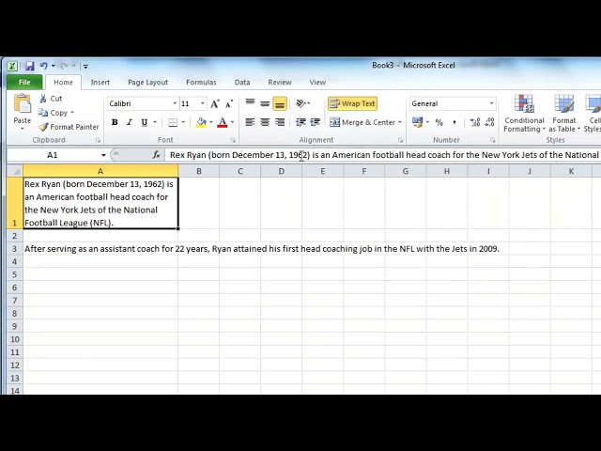The image size is (601, 451).
Task: Apply the Accounting Number Format icon
Action: (417, 122)
